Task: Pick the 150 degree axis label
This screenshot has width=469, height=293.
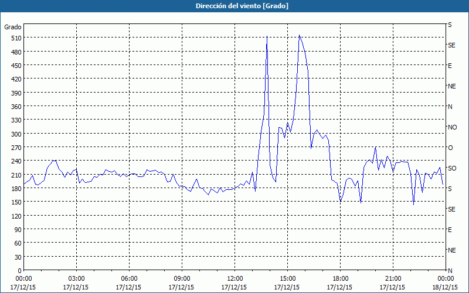Action: click(x=16, y=202)
